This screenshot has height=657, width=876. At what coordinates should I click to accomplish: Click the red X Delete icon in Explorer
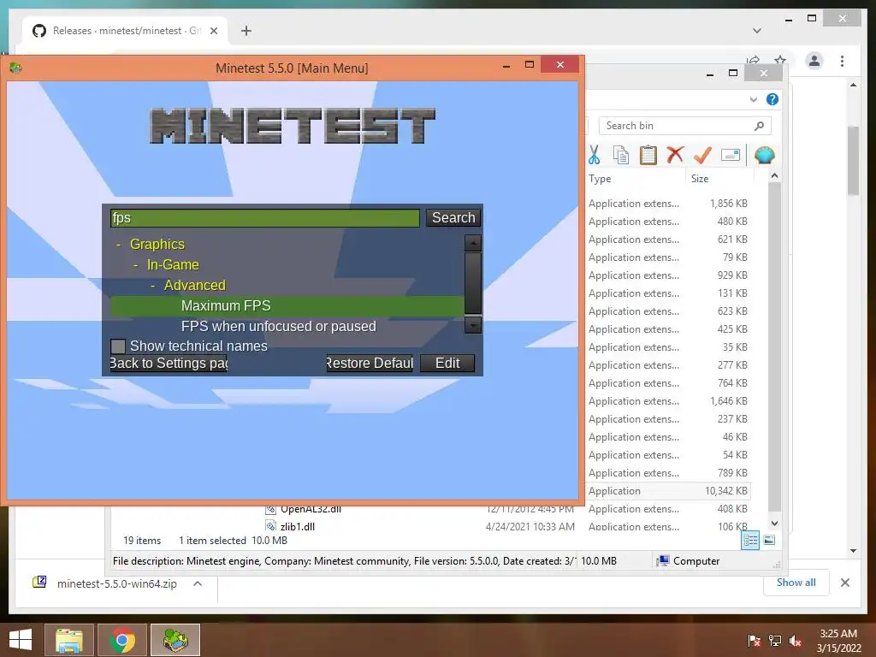pyautogui.click(x=675, y=155)
